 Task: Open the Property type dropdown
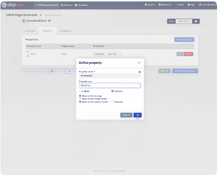(x=110, y=85)
